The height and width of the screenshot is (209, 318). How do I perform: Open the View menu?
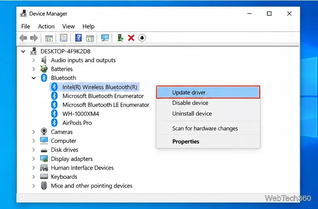click(x=68, y=26)
